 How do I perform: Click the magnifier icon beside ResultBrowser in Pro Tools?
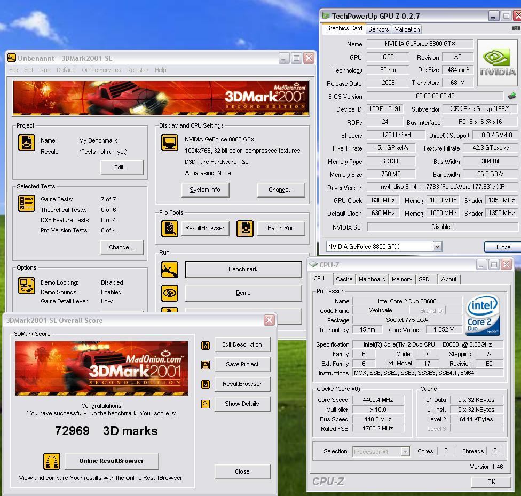(x=170, y=229)
